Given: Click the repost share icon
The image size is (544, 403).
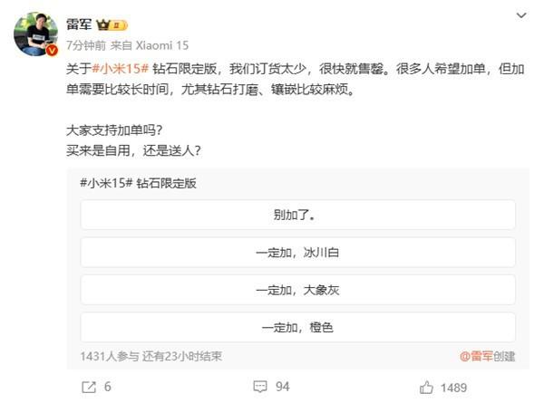Looking at the screenshot, I should tap(89, 387).
